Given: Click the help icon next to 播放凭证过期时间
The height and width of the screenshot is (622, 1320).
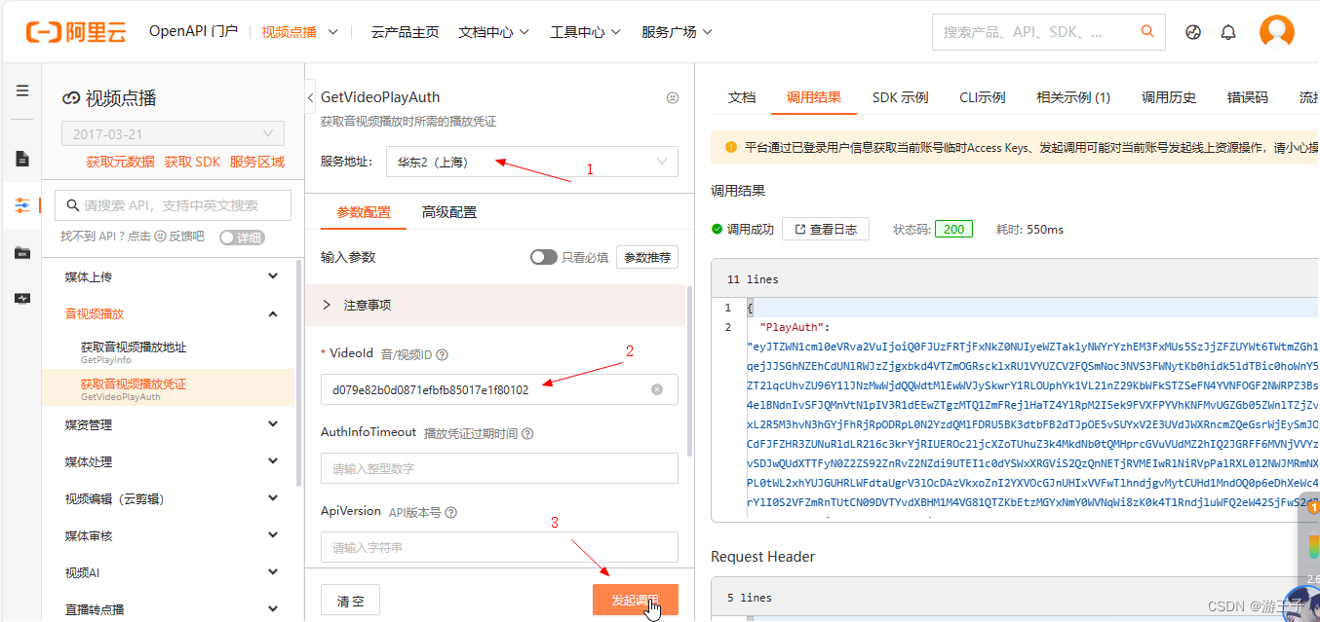Looking at the screenshot, I should (527, 434).
